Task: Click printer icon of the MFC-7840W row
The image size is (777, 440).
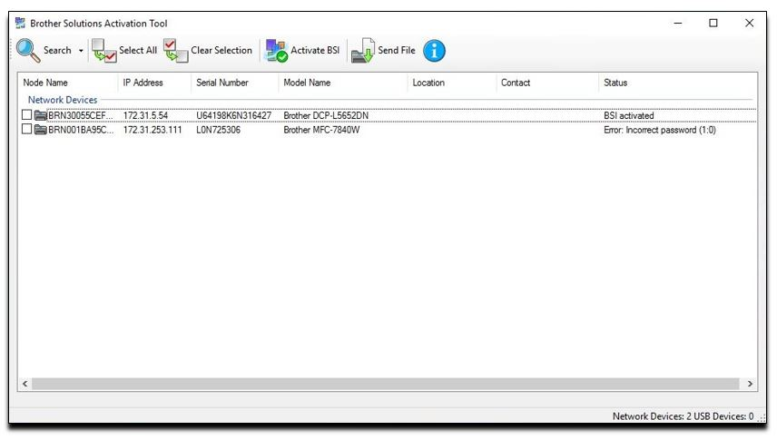Action: (41, 131)
